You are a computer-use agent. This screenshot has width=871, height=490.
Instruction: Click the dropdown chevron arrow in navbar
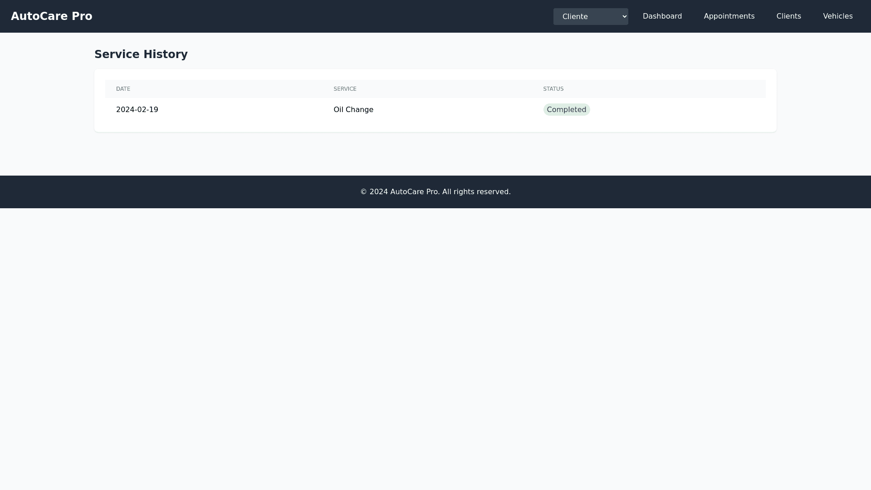(624, 17)
